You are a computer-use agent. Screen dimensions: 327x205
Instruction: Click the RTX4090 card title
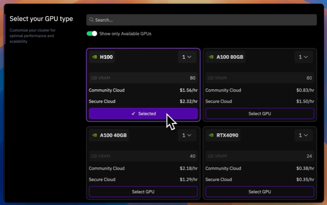(227, 135)
